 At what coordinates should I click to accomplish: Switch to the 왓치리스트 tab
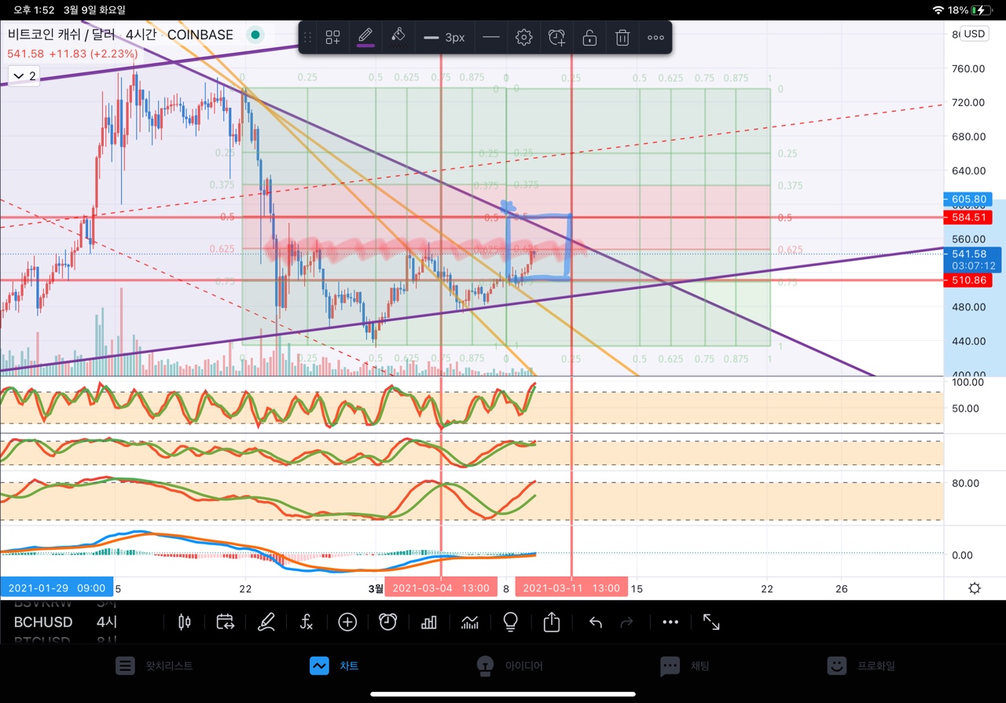click(154, 665)
